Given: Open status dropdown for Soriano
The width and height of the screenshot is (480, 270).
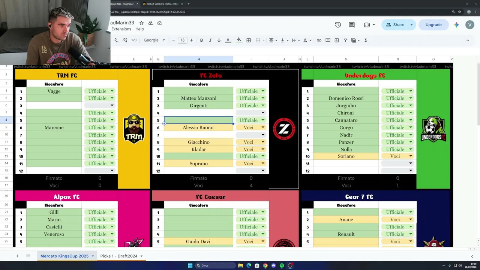Looking at the screenshot, I should [x=411, y=156].
